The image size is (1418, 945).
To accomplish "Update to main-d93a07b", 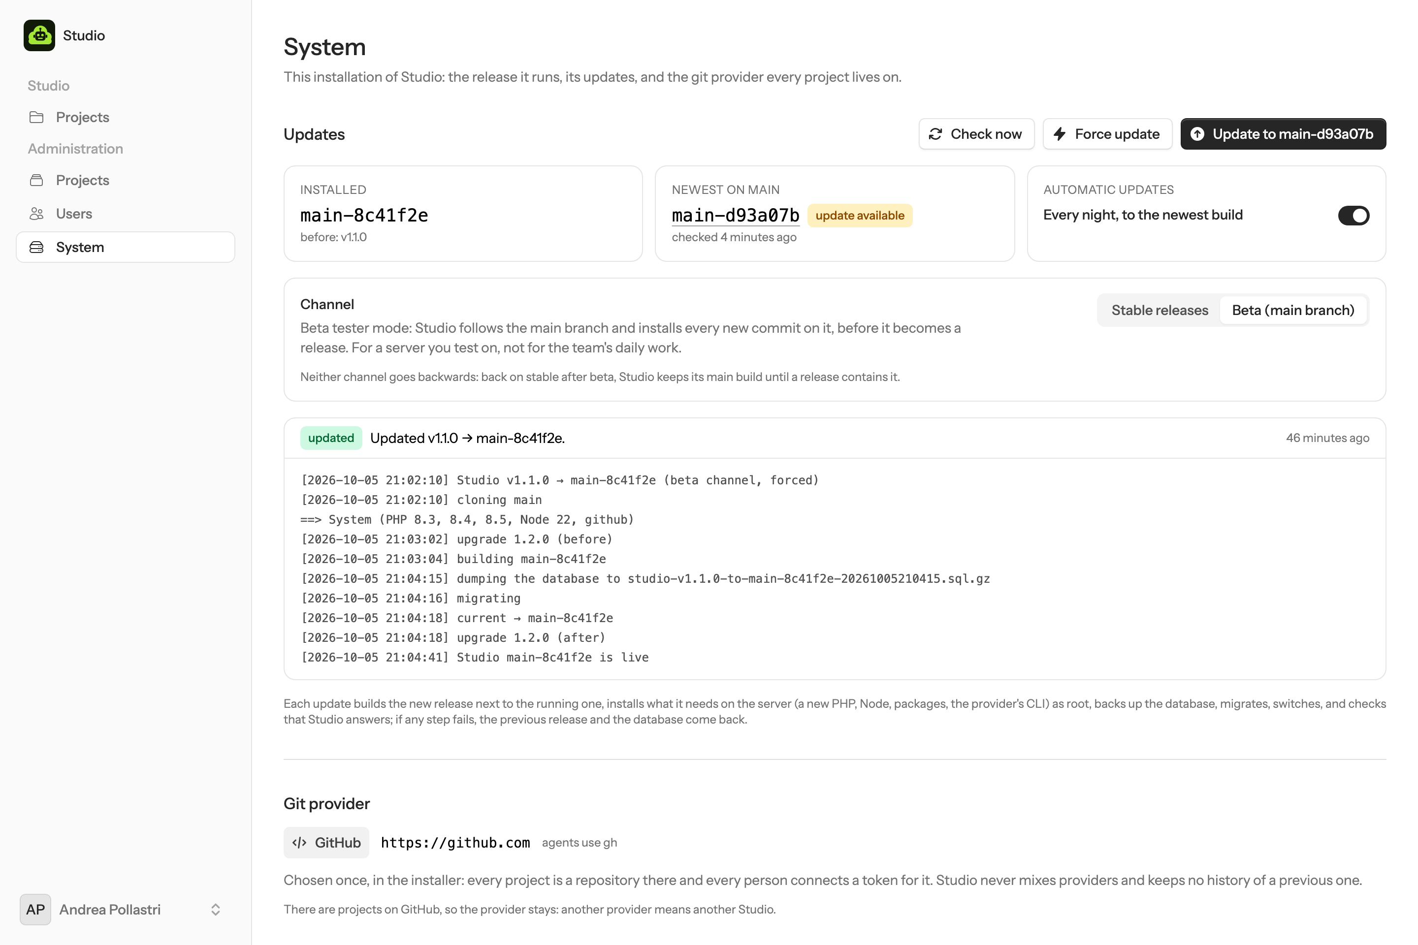I will coord(1283,134).
